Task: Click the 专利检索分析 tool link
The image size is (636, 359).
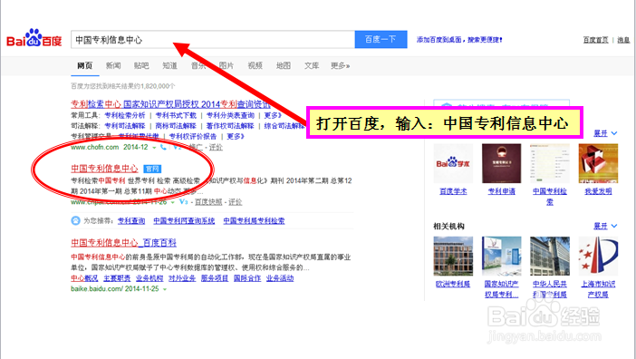Action: click(125, 115)
